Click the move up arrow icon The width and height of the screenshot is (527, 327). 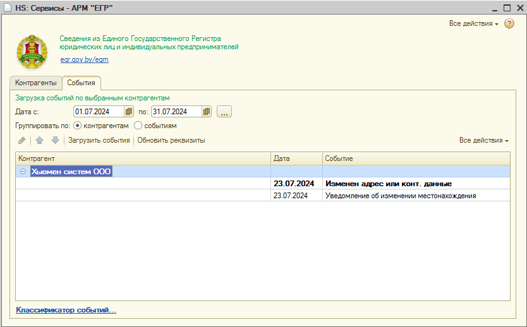(x=39, y=140)
